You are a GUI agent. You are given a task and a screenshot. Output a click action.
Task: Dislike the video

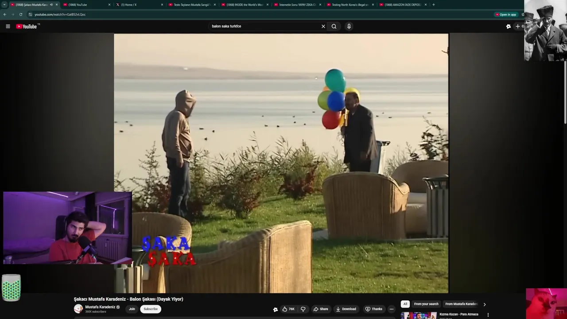(303, 309)
